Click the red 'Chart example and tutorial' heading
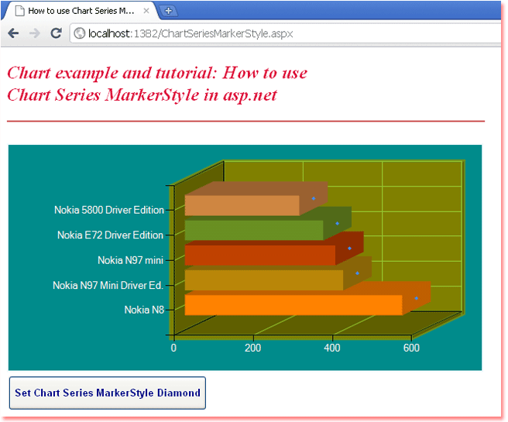The width and height of the screenshot is (508, 422). click(x=157, y=84)
